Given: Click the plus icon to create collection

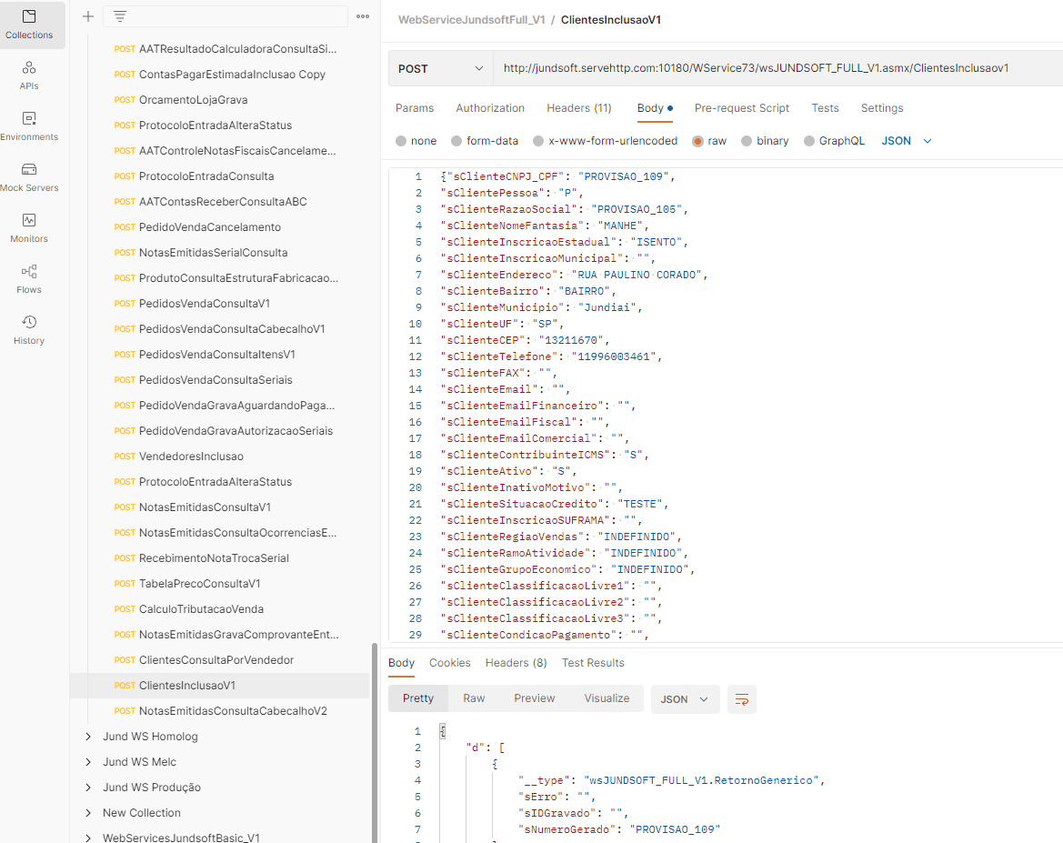Looking at the screenshot, I should click(x=88, y=16).
